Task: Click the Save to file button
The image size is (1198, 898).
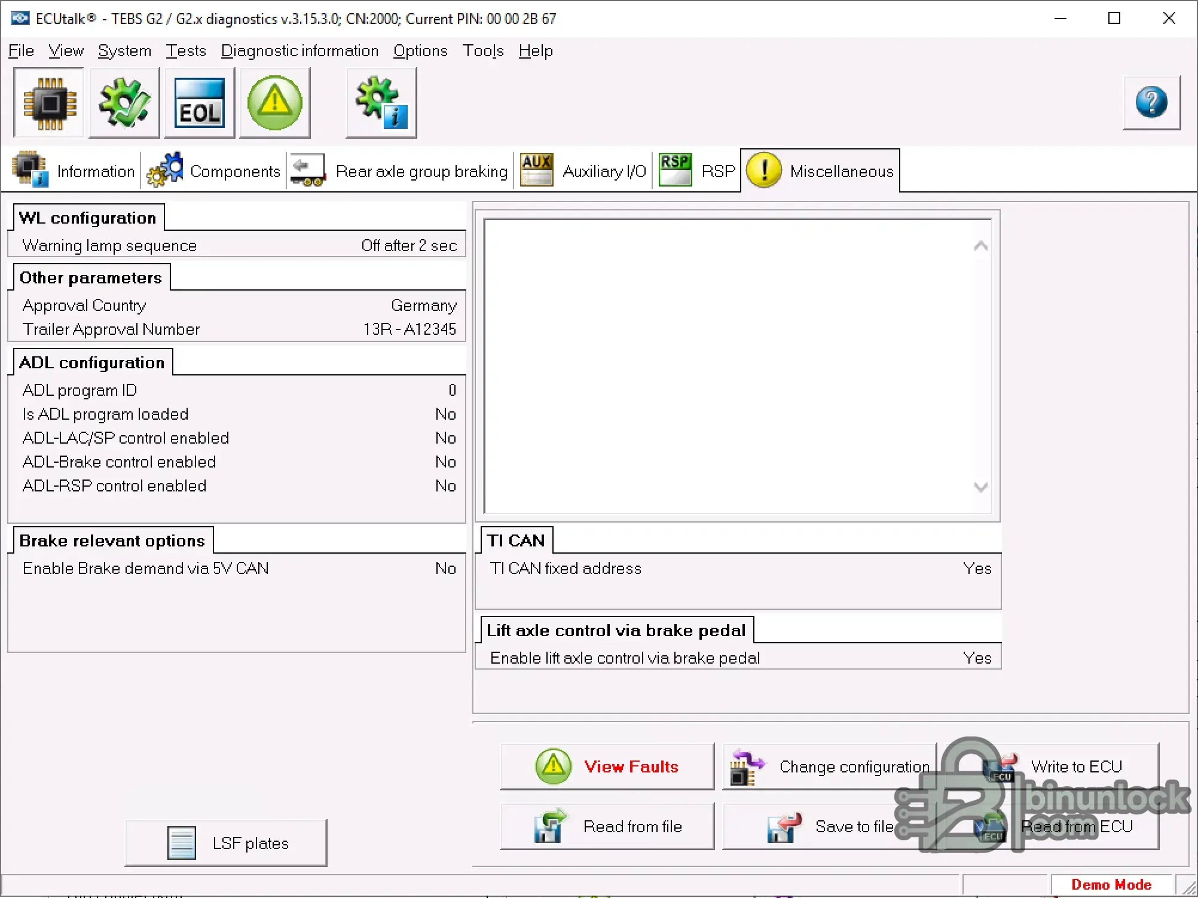Action: click(x=830, y=826)
